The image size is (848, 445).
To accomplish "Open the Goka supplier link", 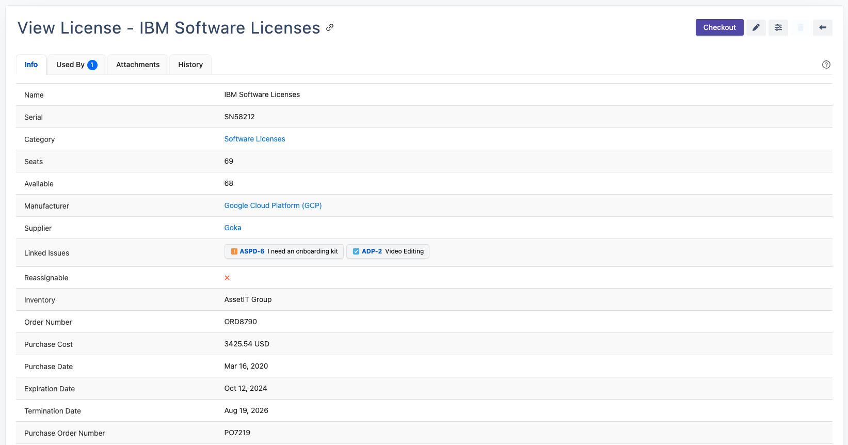I will (232, 228).
